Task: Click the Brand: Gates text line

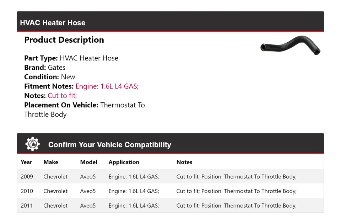Action: point(45,68)
